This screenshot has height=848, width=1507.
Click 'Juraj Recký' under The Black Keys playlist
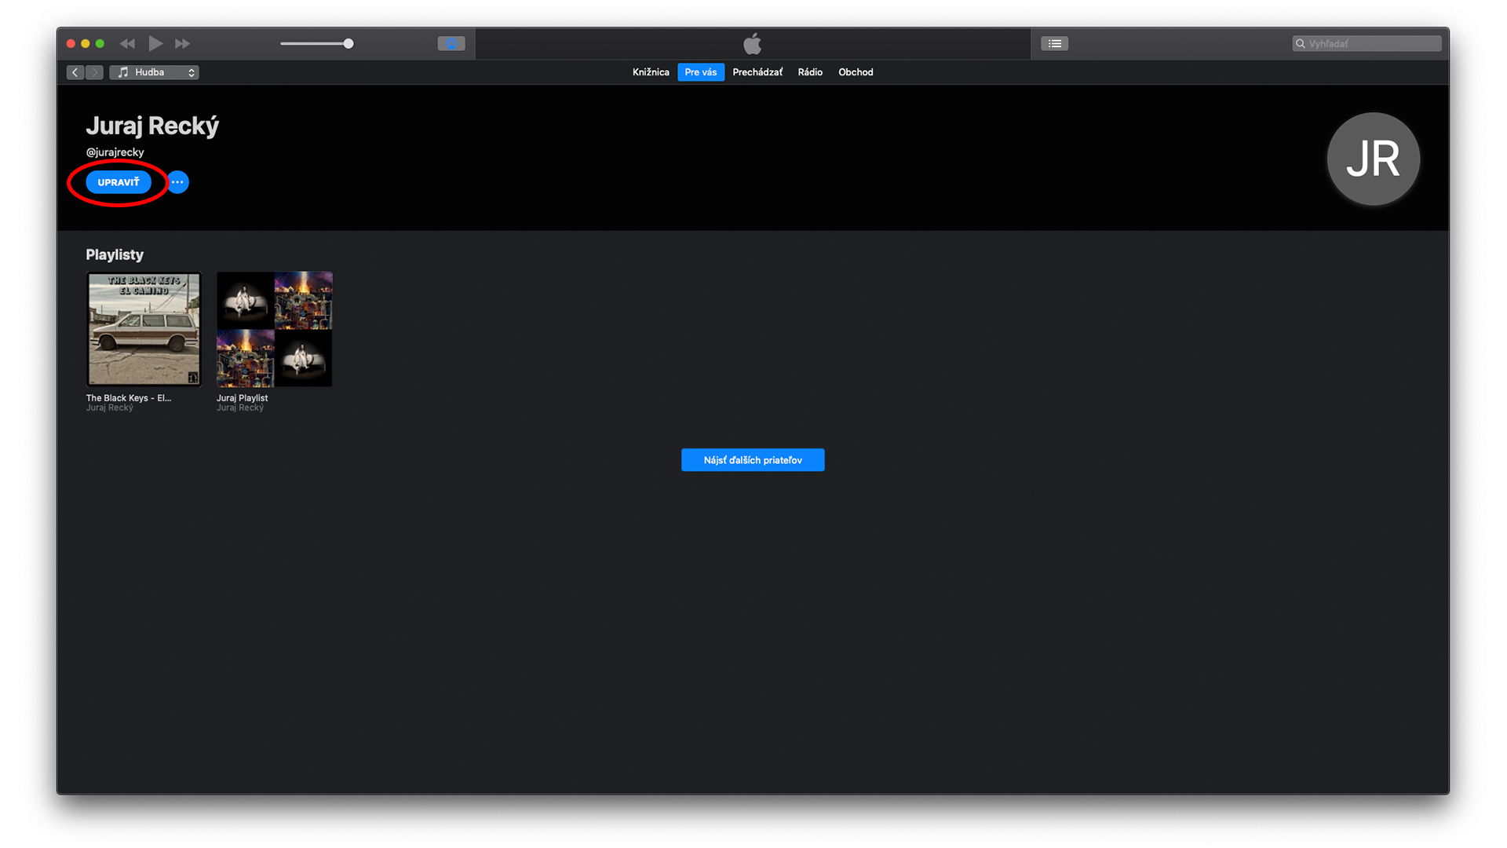click(x=110, y=408)
